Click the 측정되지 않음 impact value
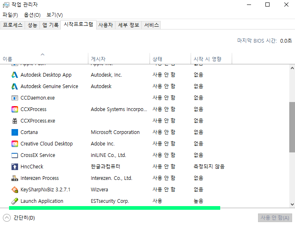The width and height of the screenshot is (295, 227). point(209,167)
